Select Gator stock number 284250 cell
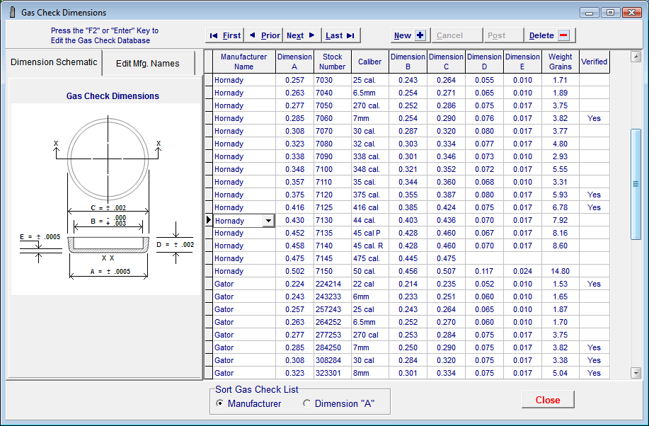The height and width of the screenshot is (426, 649). coord(333,347)
